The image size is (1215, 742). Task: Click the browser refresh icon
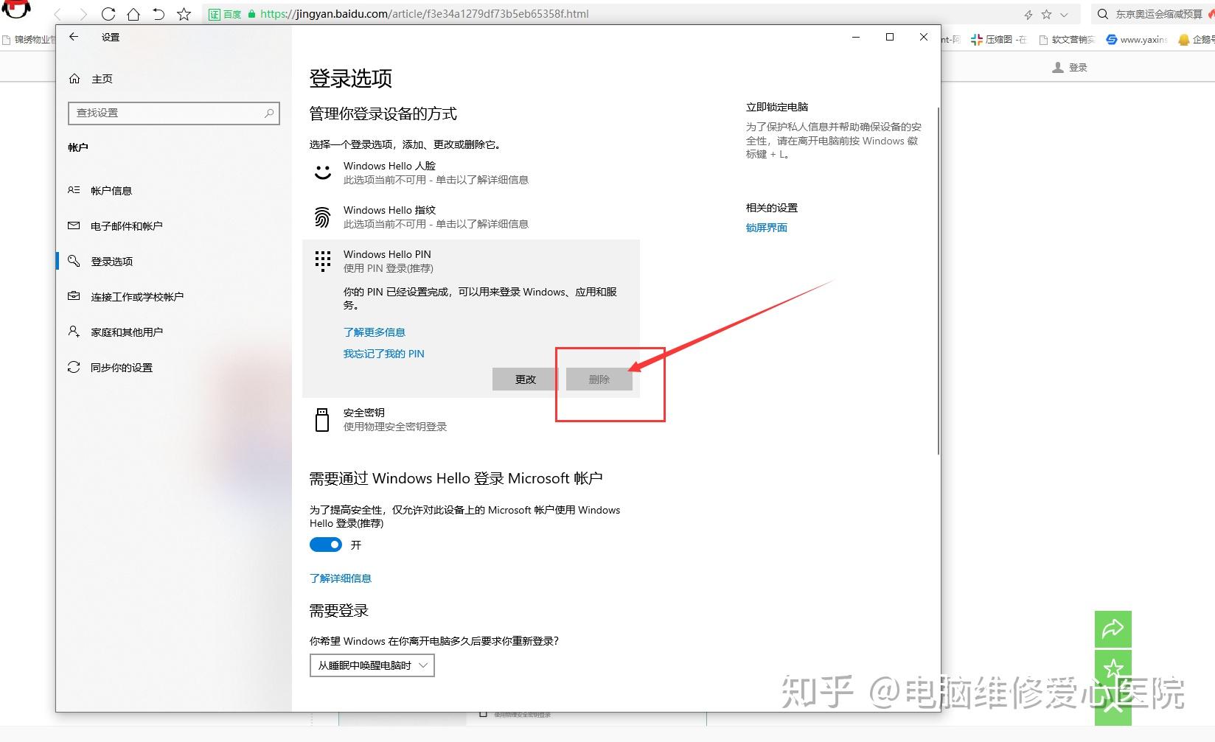pos(108,13)
